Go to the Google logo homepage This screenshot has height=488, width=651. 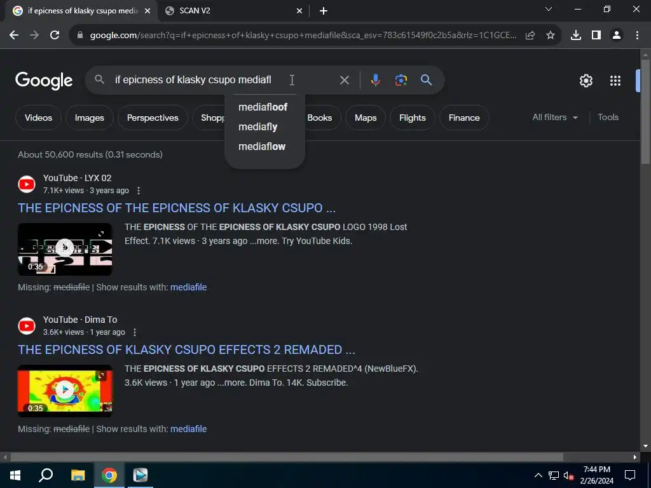point(44,81)
